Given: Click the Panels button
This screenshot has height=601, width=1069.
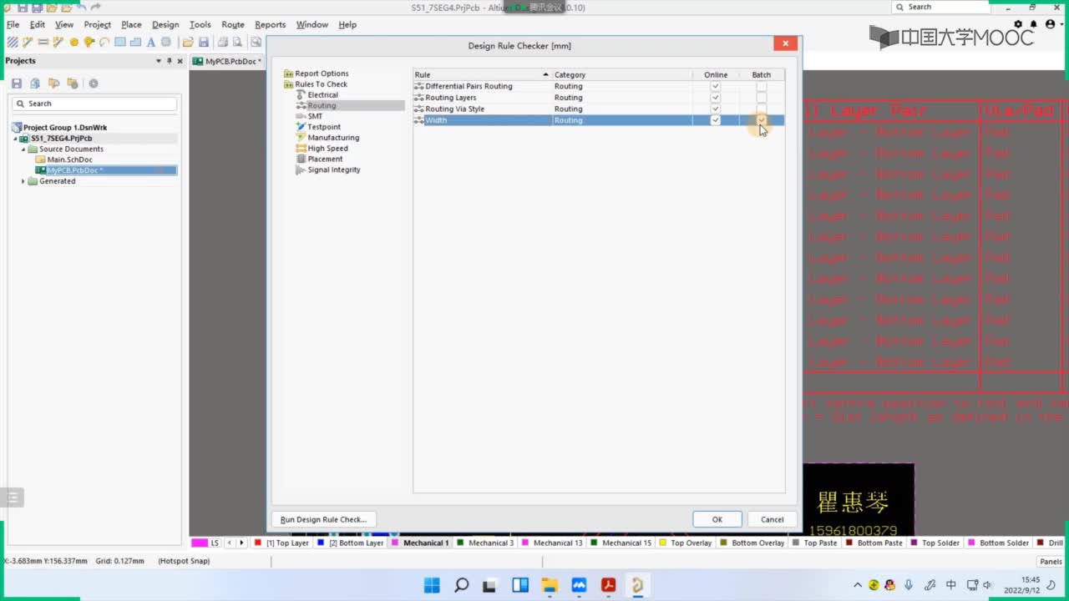Looking at the screenshot, I should pyautogui.click(x=1051, y=562).
